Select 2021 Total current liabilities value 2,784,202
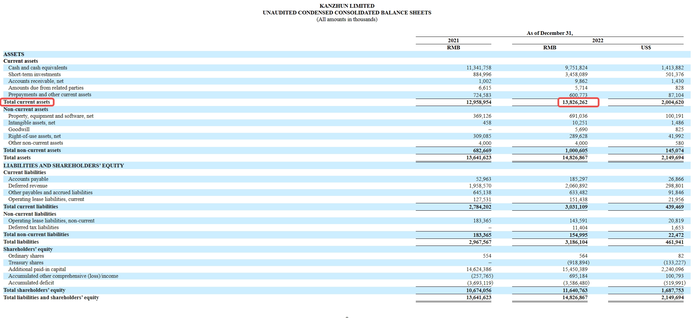The image size is (693, 318). 480,207
